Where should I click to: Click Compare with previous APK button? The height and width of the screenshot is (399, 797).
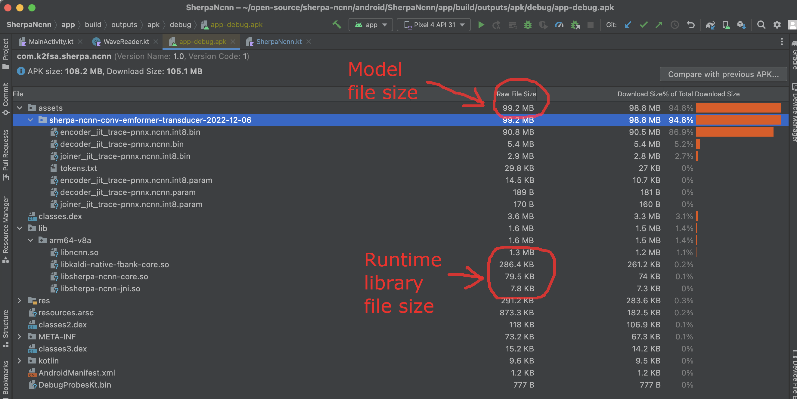tap(723, 74)
